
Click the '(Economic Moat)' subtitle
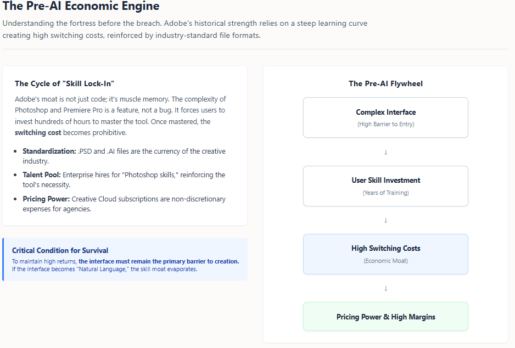385,261
